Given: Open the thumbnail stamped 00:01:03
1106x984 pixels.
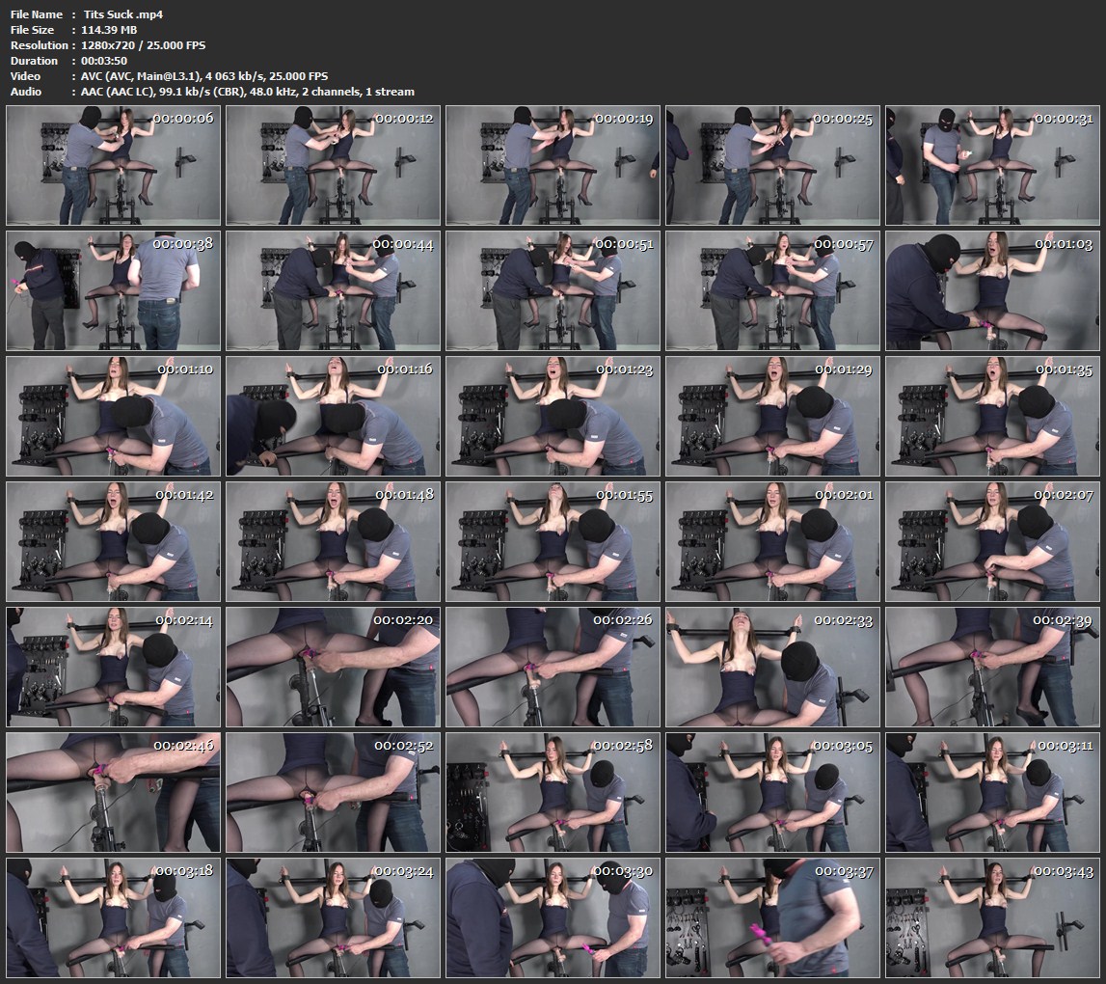Looking at the screenshot, I should point(993,290).
